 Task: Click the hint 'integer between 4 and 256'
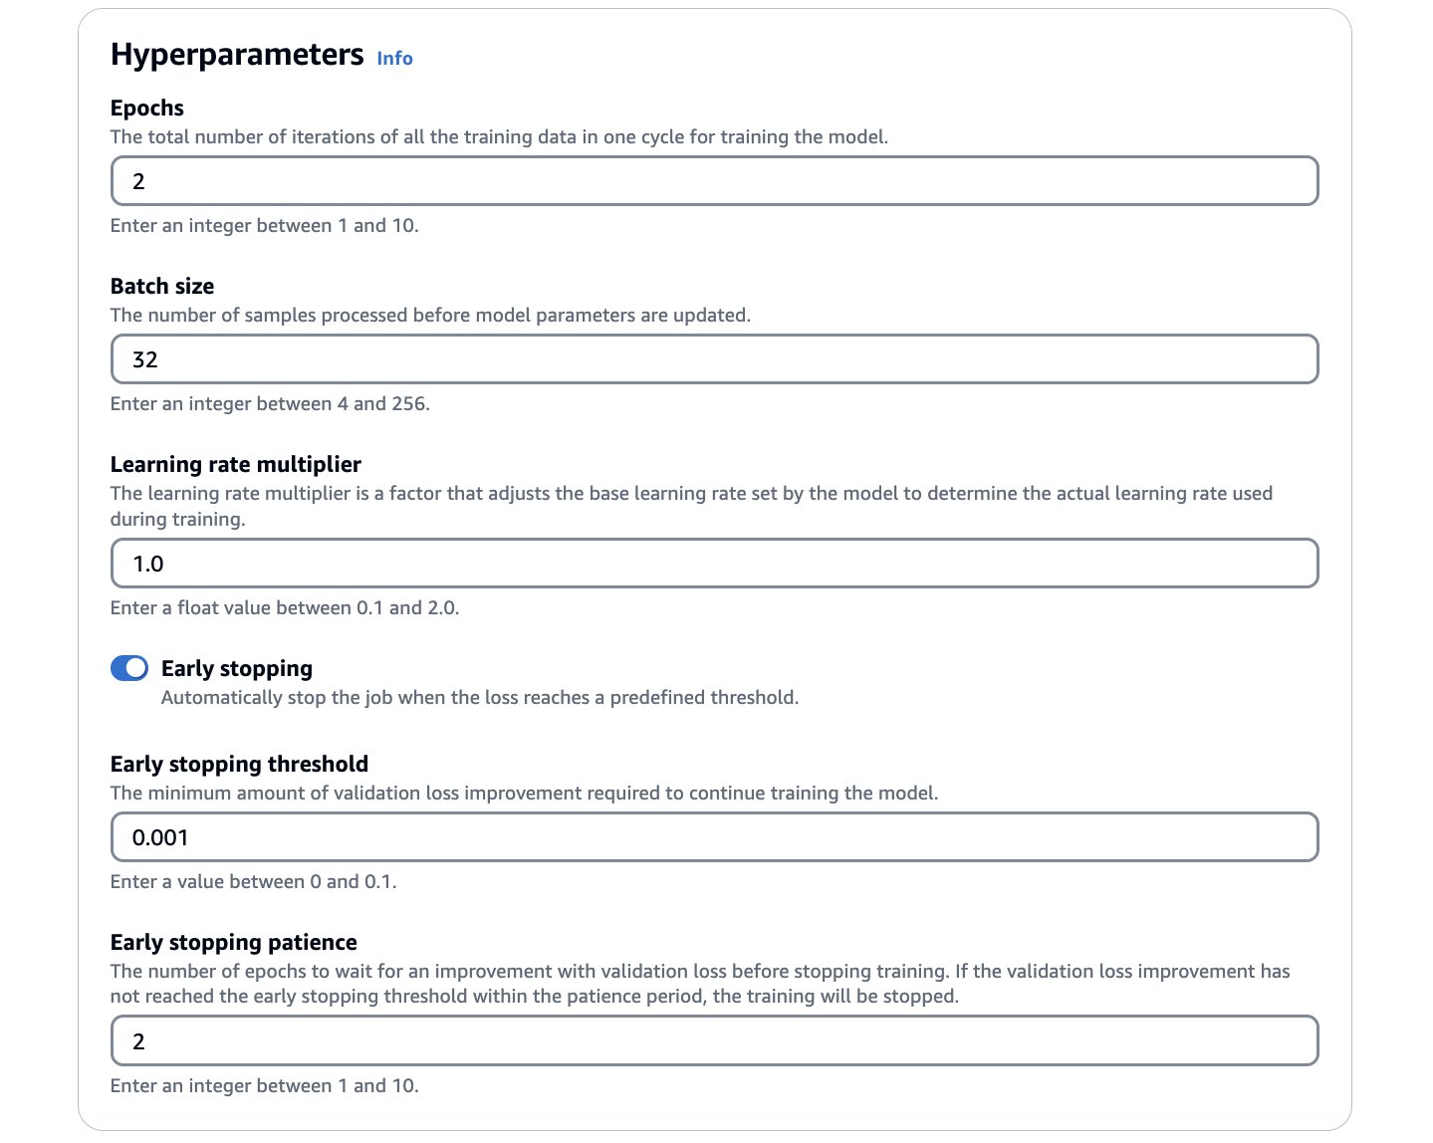pyautogui.click(x=270, y=404)
